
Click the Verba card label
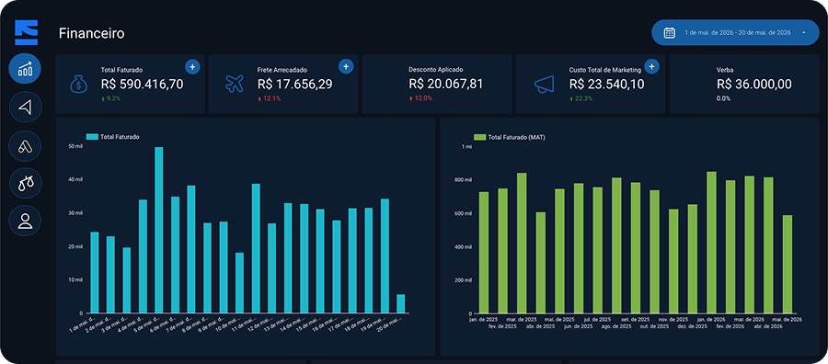click(725, 70)
